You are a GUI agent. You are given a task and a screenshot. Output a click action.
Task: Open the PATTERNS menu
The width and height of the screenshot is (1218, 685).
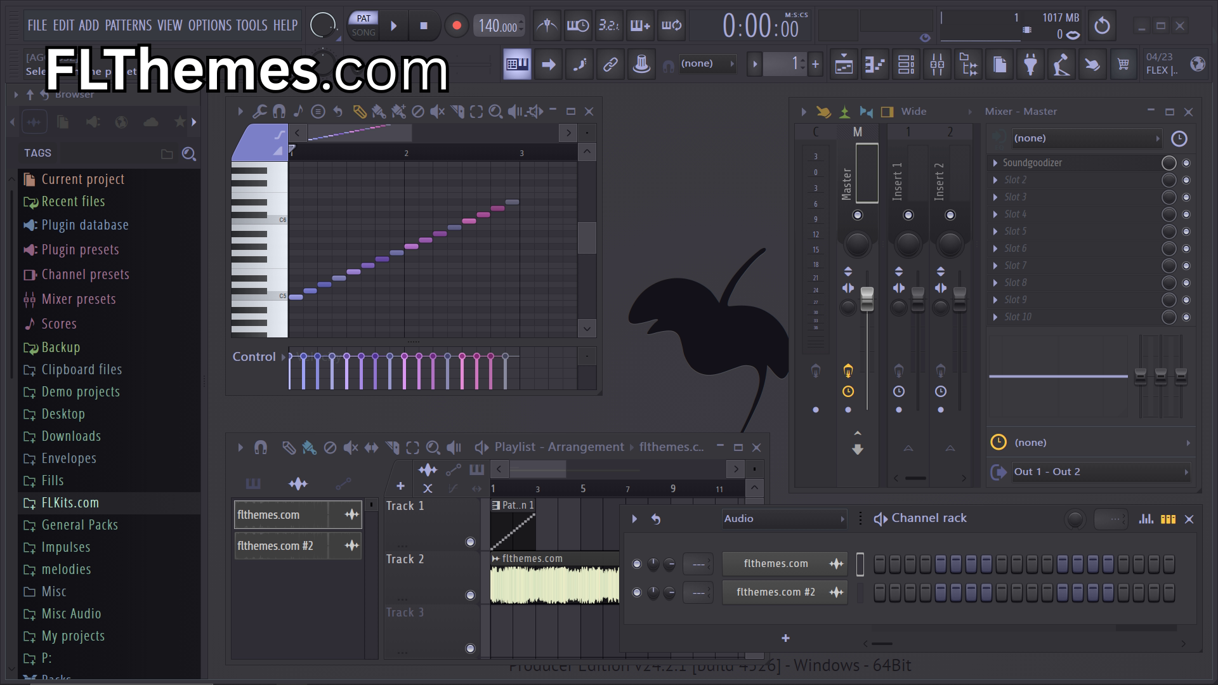pos(128,25)
